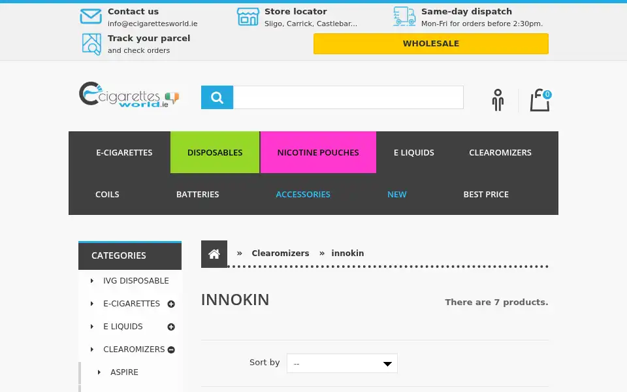Select E LIQUIDS in categories sidebar
This screenshot has height=392, width=627.
pyautogui.click(x=123, y=327)
